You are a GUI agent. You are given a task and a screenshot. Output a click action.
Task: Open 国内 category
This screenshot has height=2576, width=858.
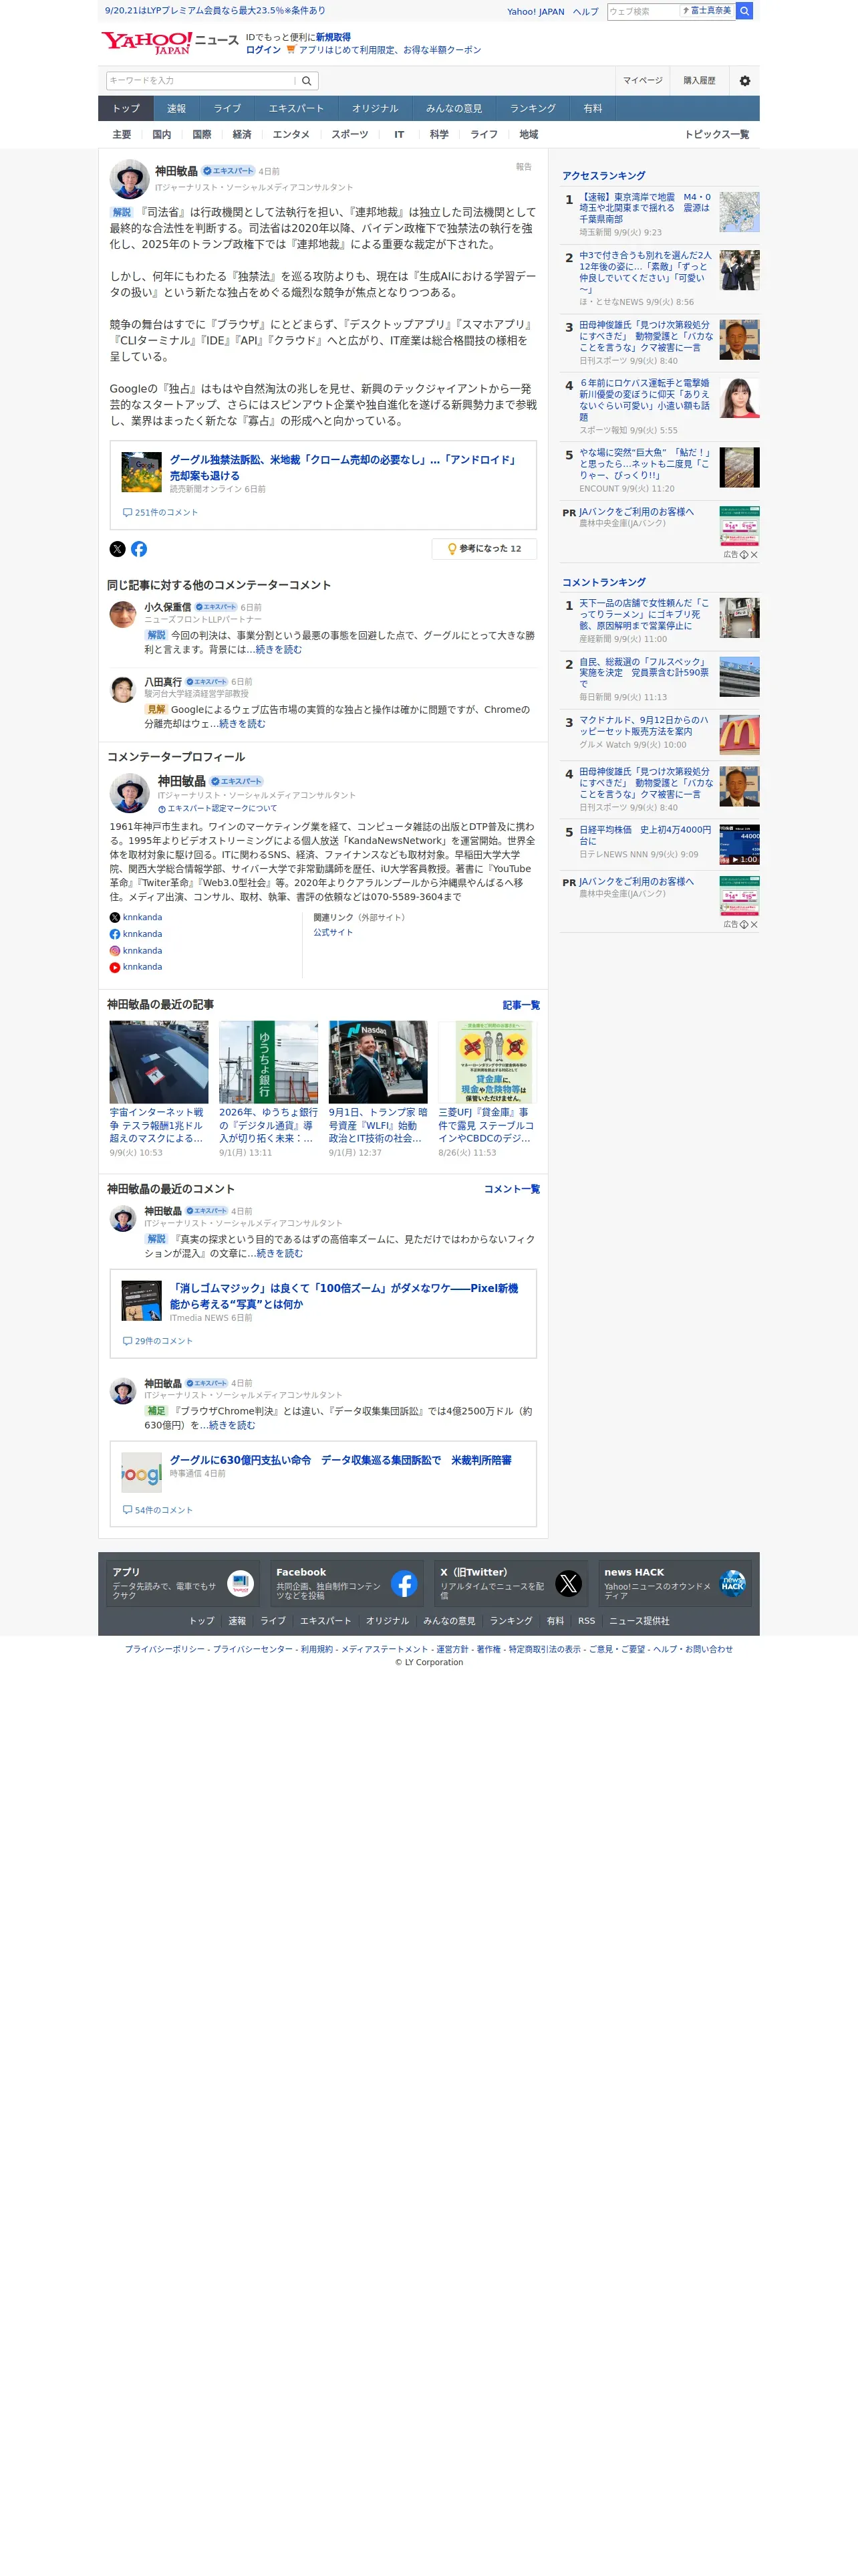pyautogui.click(x=161, y=135)
